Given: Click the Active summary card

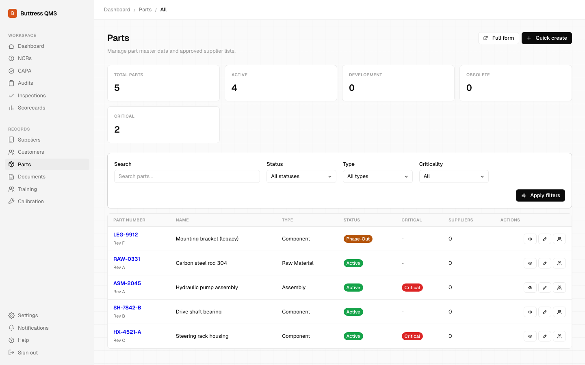Looking at the screenshot, I should point(281,83).
